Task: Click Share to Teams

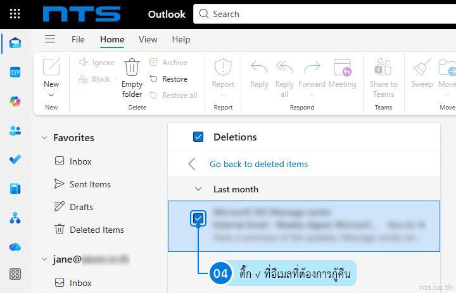Action: pyautogui.click(x=383, y=78)
